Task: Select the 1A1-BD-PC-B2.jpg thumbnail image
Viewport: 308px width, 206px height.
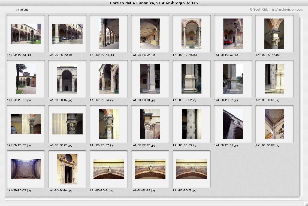Action: [67, 79]
